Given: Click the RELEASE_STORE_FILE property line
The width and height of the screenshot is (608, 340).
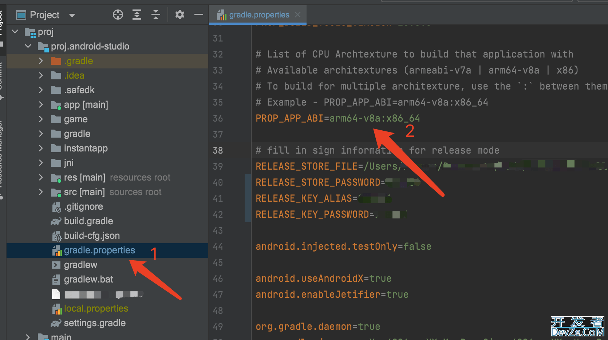Looking at the screenshot, I should click(431, 166).
